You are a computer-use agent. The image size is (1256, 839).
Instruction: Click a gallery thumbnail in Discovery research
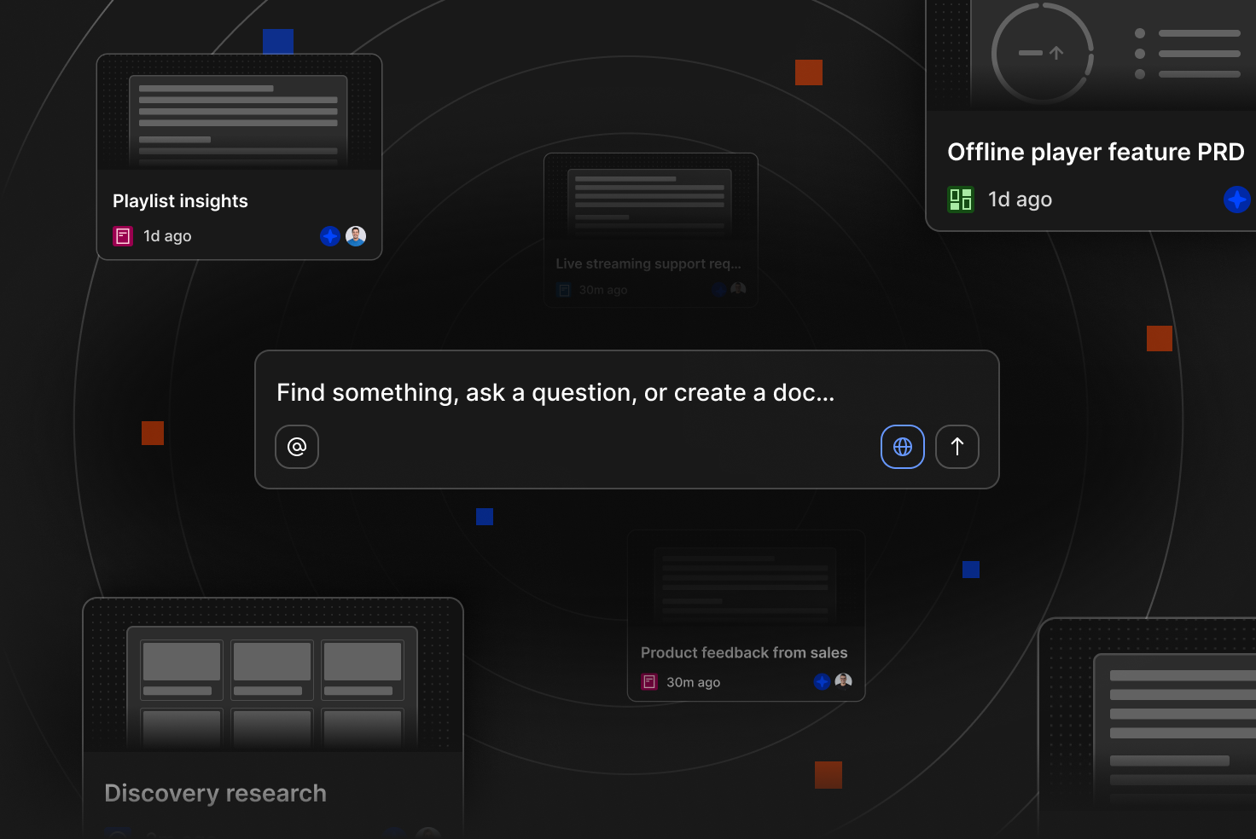181,668
